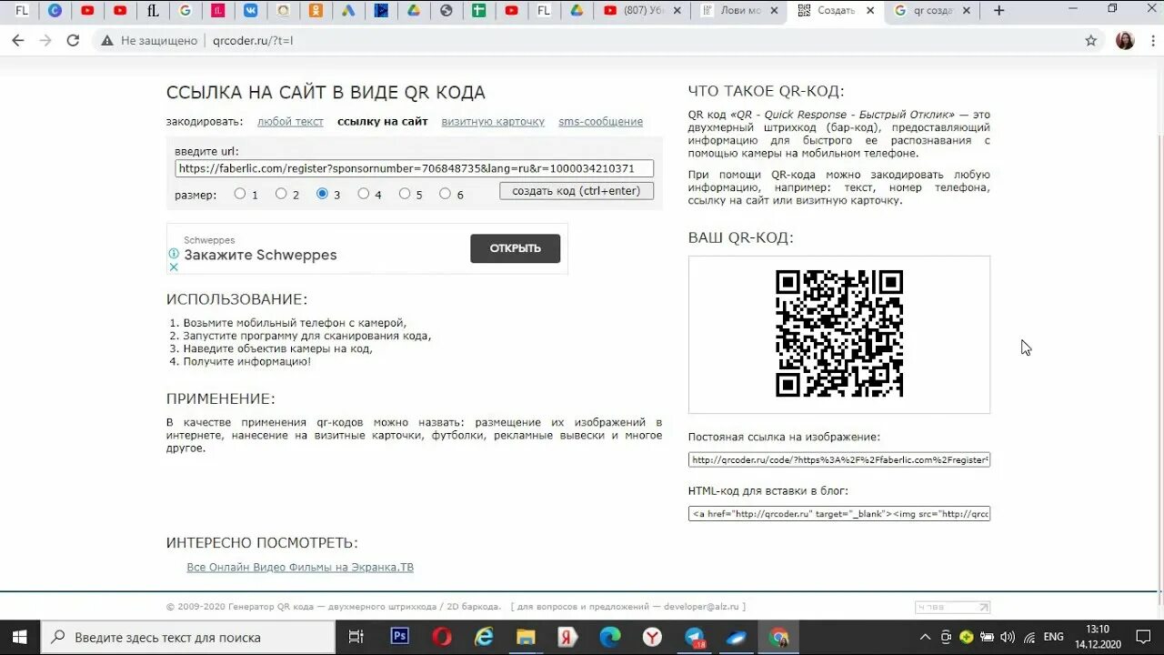Open Yandex Browser with Y icon

(x=653, y=637)
